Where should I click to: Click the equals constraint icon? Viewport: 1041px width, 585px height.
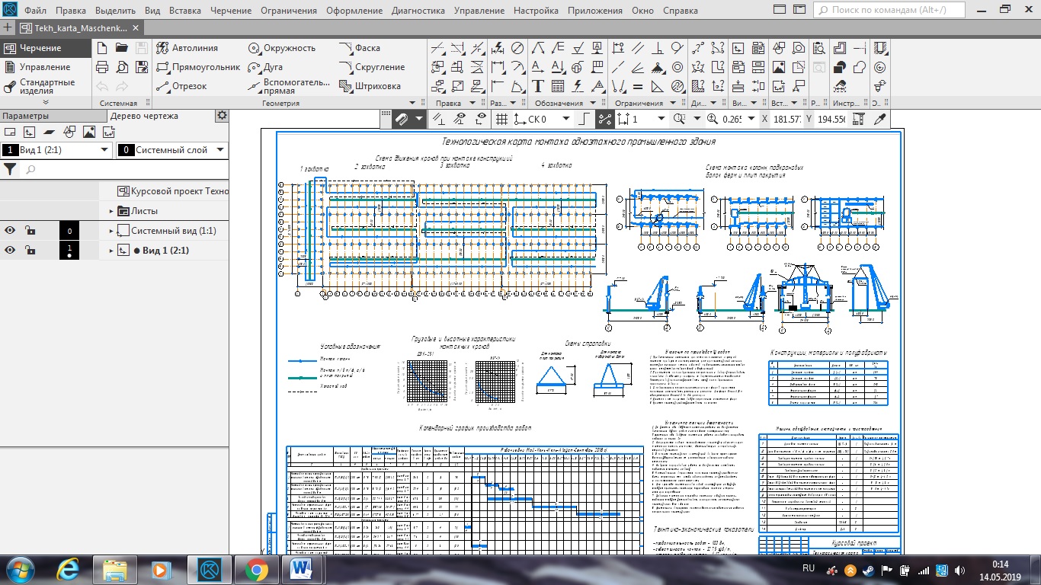pos(638,86)
